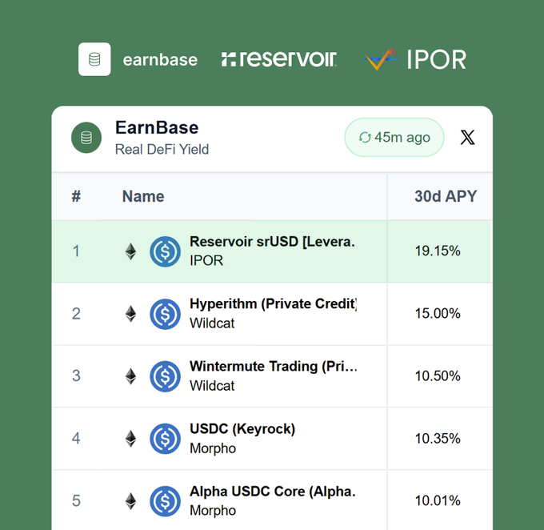Open Reservoir srUSD [Levera. vault name
The image size is (544, 530).
click(272, 242)
